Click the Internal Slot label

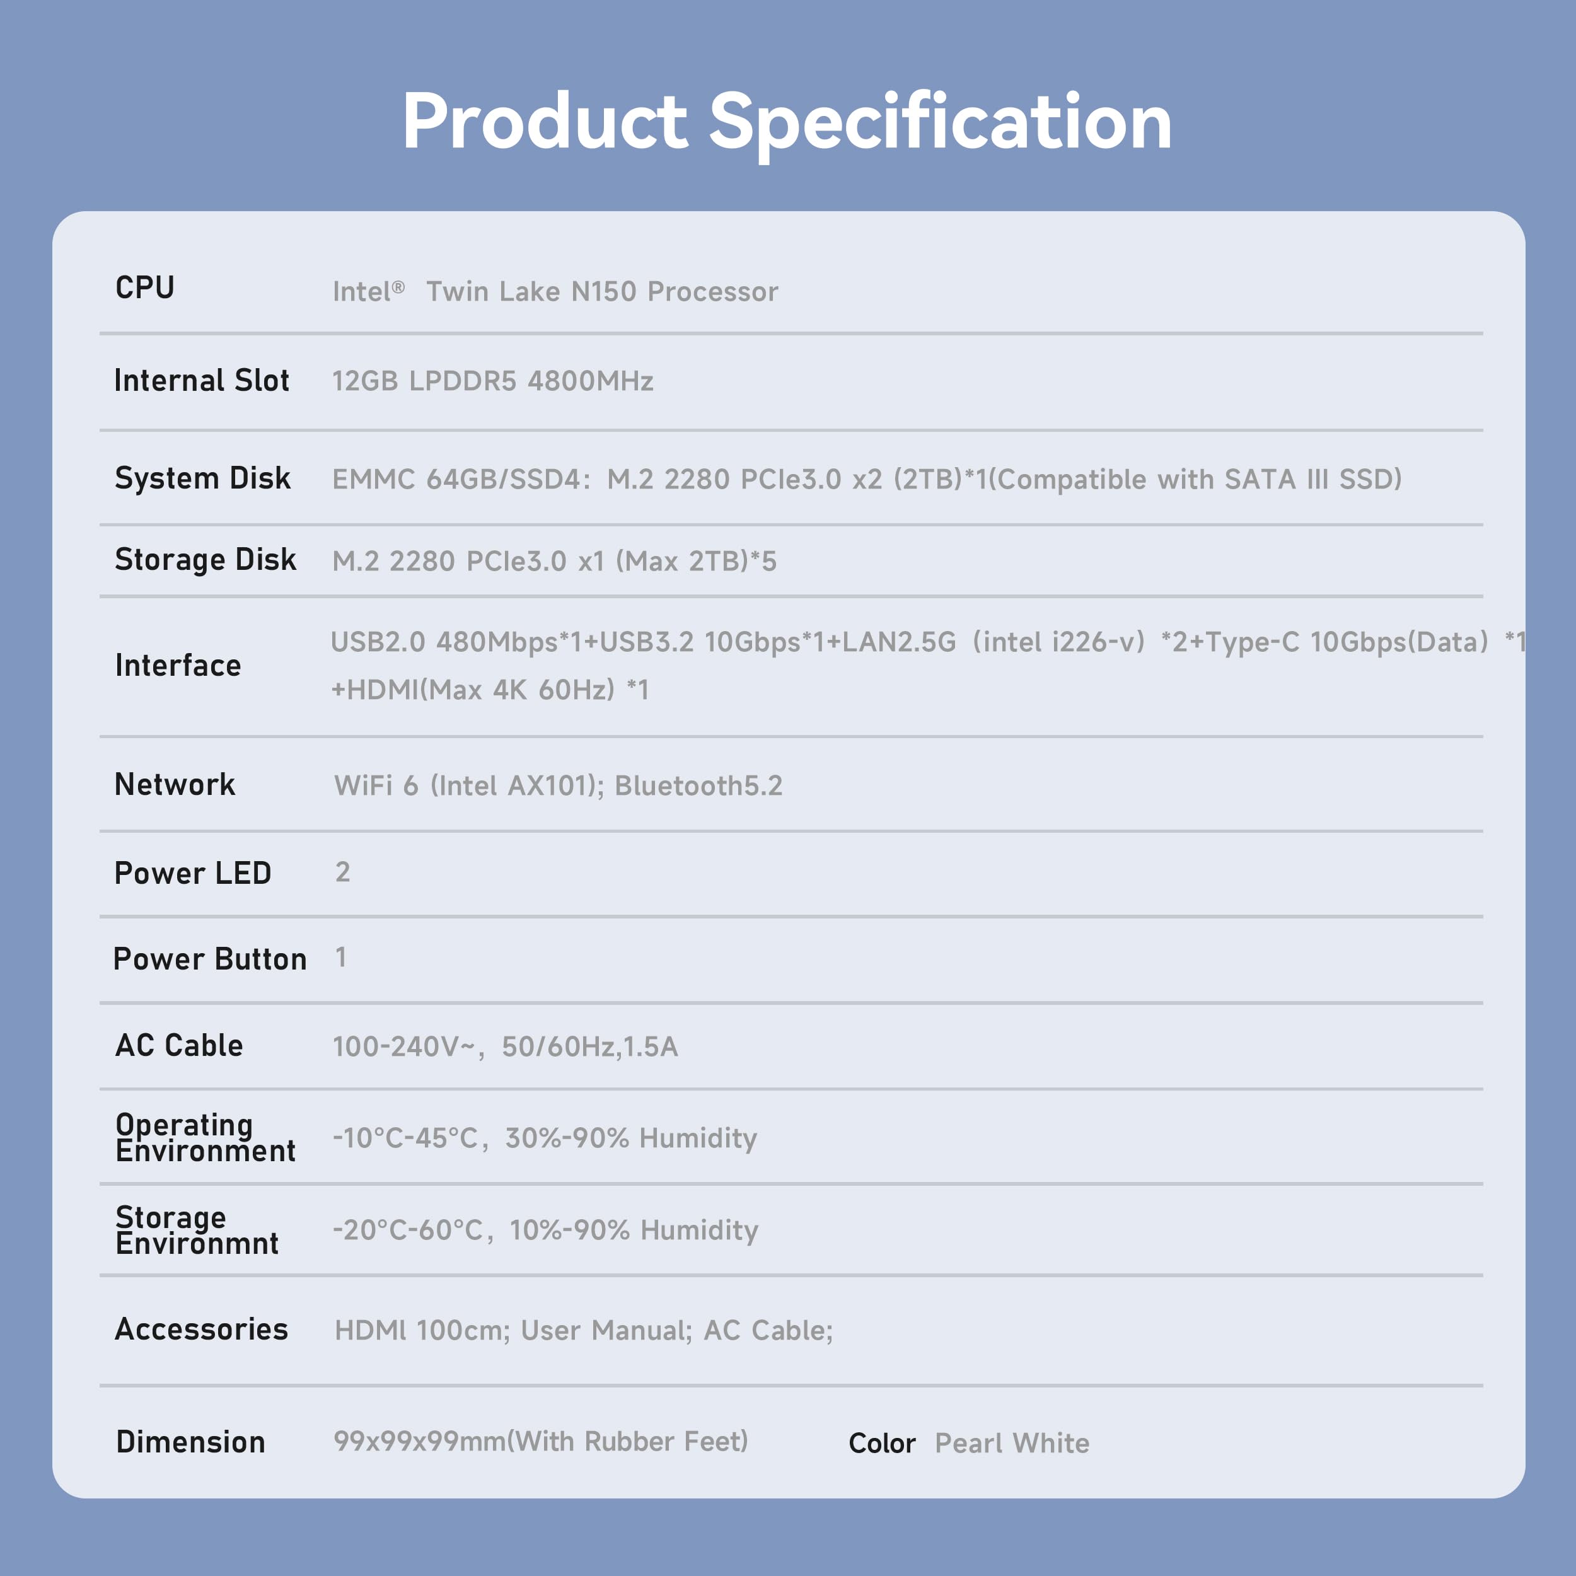(202, 381)
